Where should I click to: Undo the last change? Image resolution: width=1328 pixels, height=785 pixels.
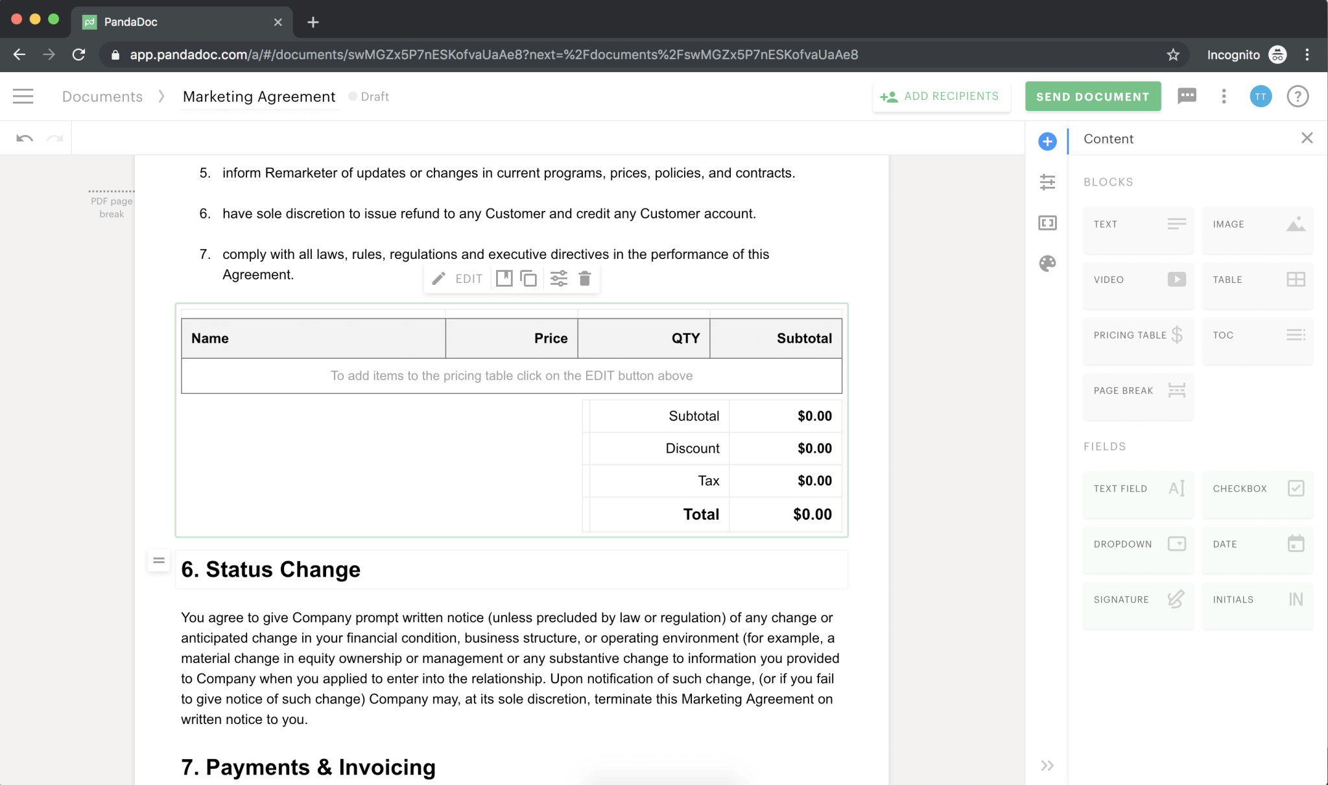tap(23, 138)
